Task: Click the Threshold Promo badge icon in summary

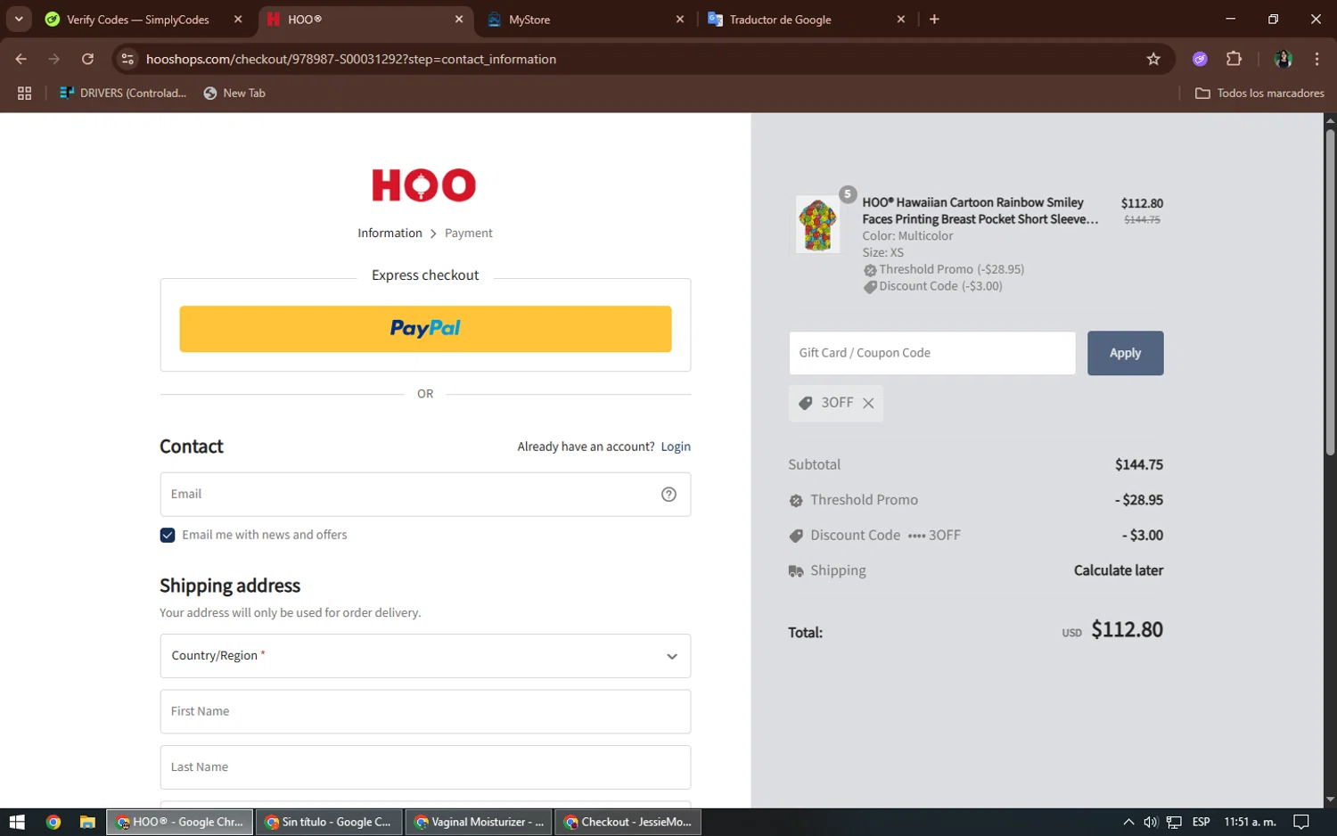Action: tap(796, 501)
